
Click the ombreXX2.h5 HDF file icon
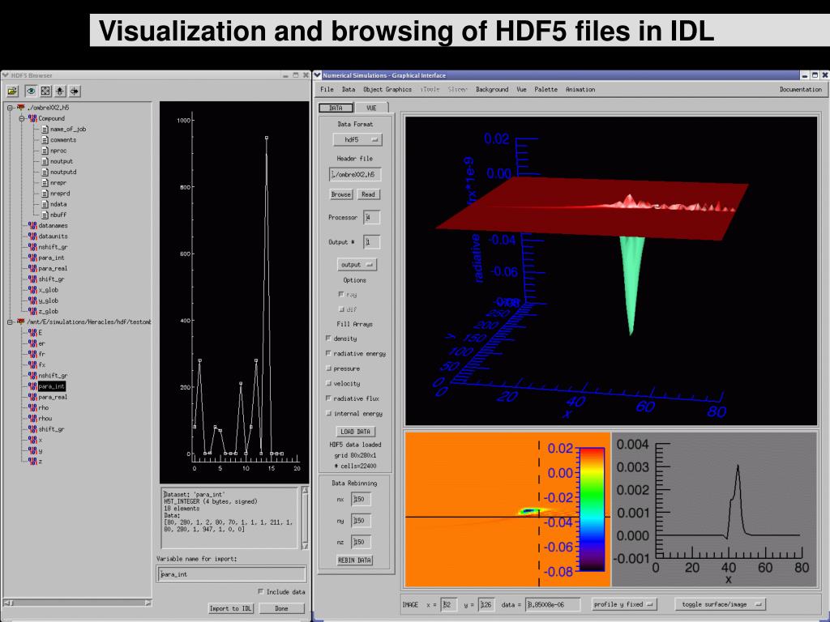[21, 107]
